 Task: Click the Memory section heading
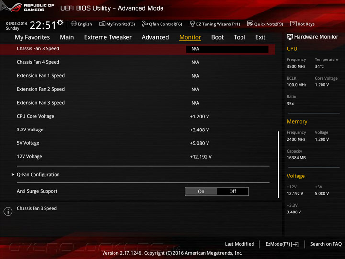coord(297,121)
